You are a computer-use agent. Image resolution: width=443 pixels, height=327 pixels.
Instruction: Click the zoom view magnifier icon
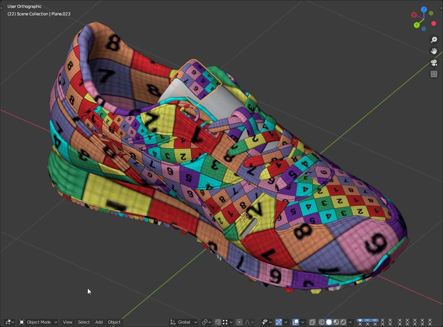click(x=434, y=40)
